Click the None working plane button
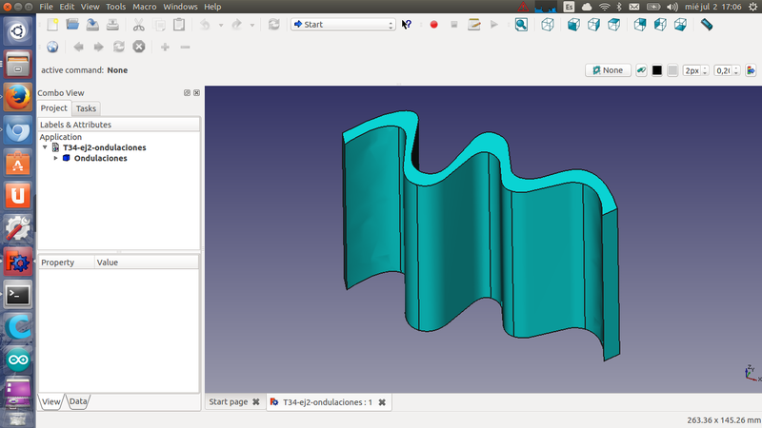 pyautogui.click(x=607, y=70)
